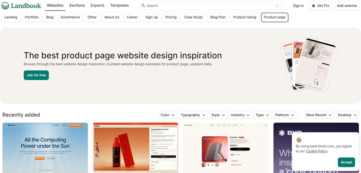Image resolution: width=361 pixels, height=173 pixels.
Task: Select the About Us category chip
Action: (112, 17)
